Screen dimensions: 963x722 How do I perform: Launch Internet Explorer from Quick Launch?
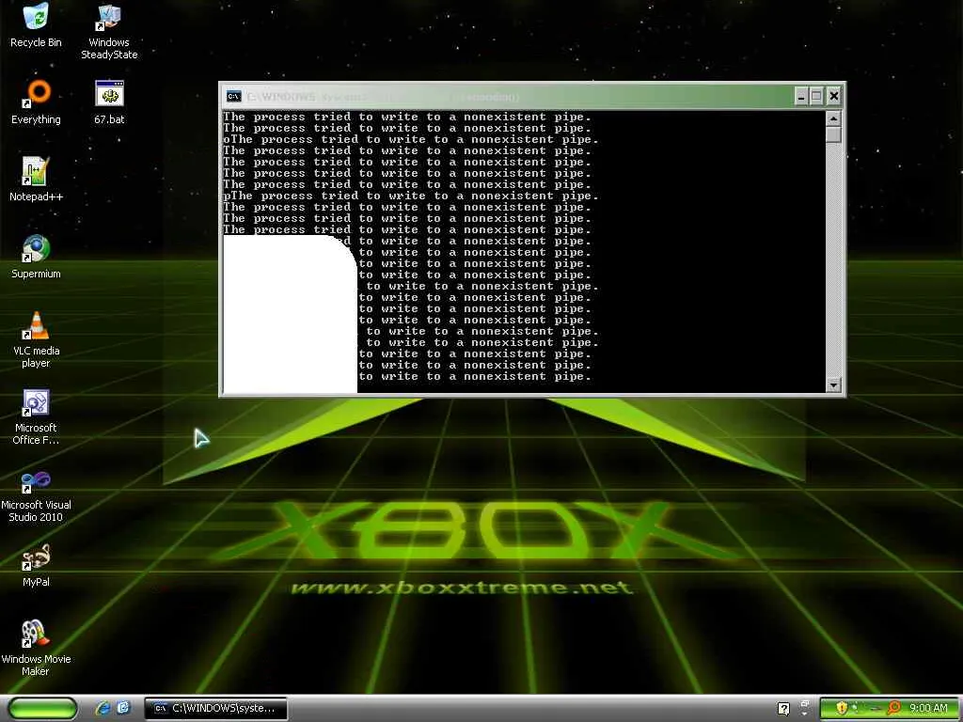tap(103, 708)
